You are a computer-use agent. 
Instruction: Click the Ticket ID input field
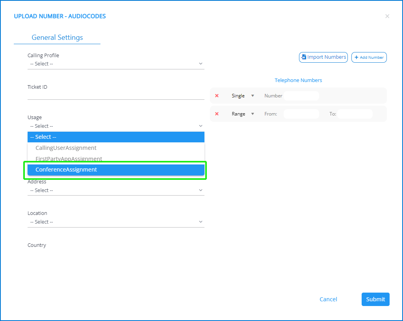coord(116,95)
